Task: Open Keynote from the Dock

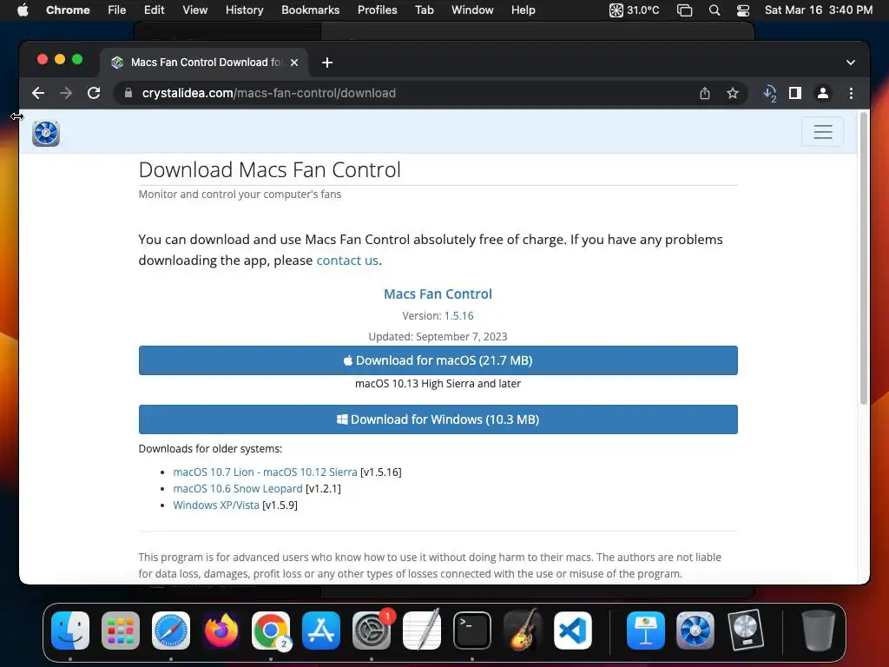Action: (x=645, y=631)
